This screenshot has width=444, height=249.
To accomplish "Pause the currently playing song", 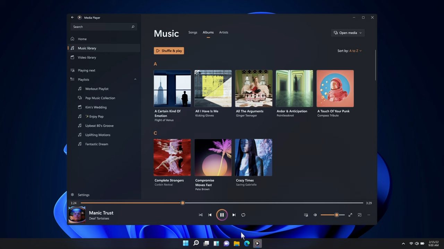I will point(222,215).
